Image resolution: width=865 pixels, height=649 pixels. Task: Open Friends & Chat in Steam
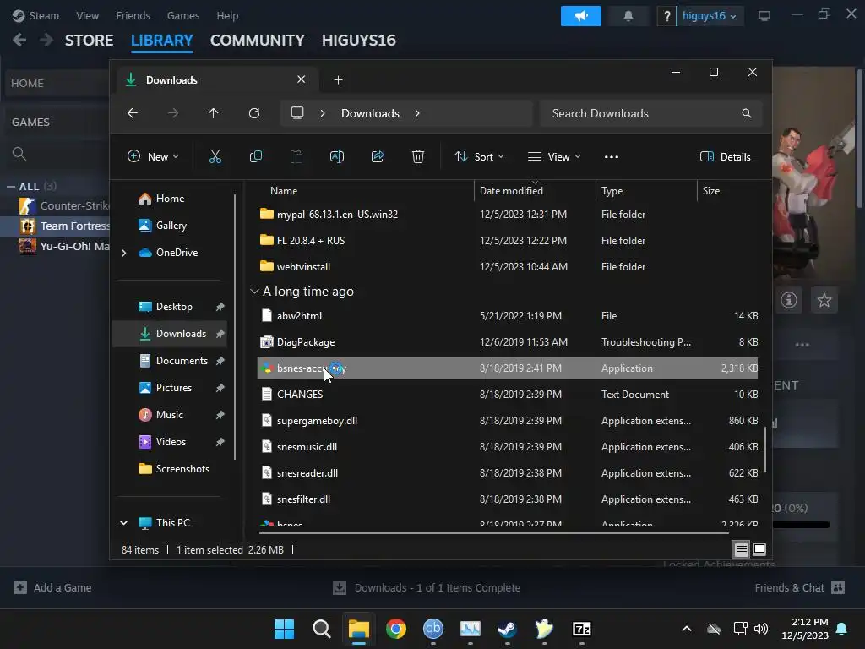tap(799, 588)
